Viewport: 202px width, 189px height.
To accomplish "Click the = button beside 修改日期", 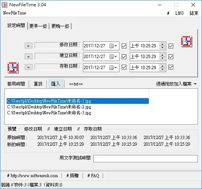I will point(28,46).
